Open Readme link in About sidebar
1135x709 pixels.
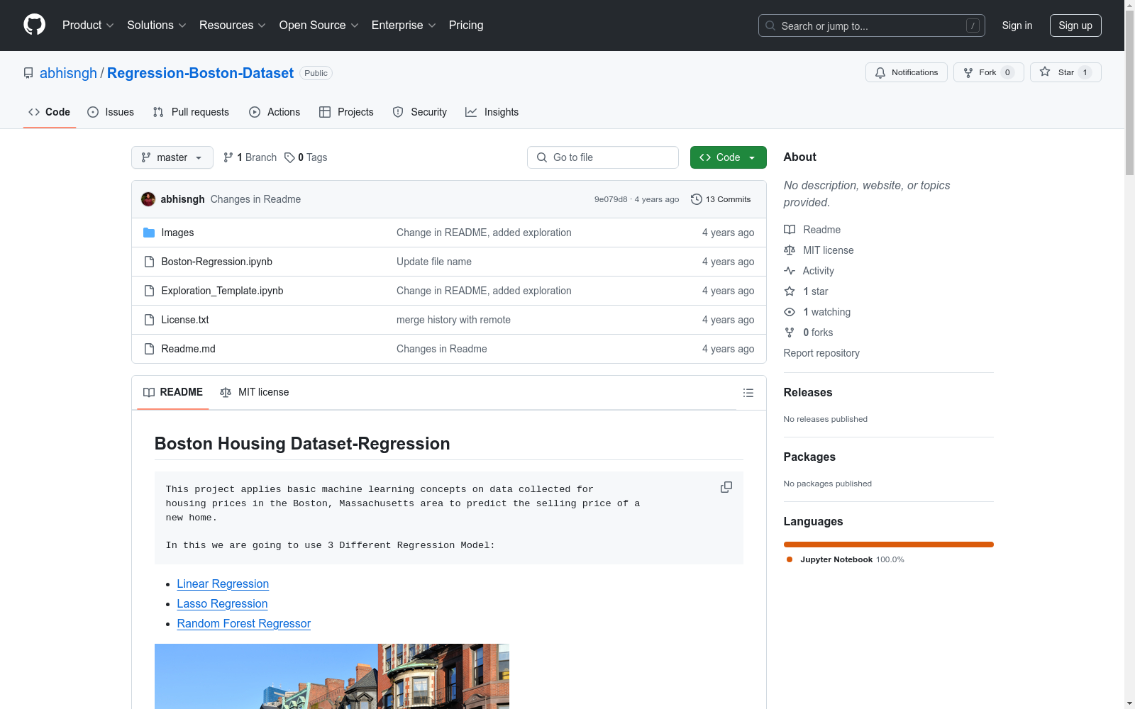[812, 230]
